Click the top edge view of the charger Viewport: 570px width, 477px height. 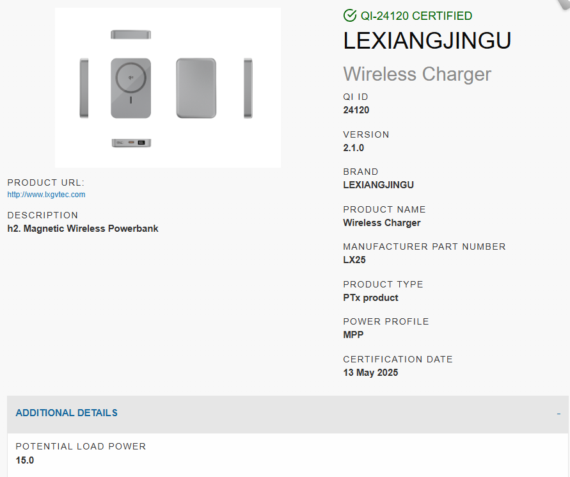[131, 35]
